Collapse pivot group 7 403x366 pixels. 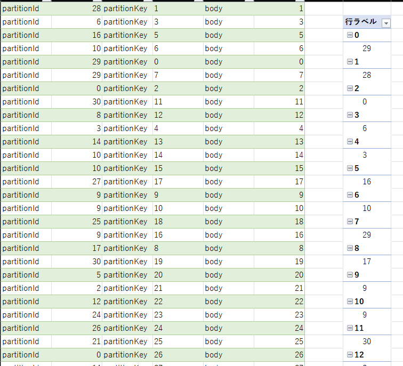pyautogui.click(x=350, y=222)
